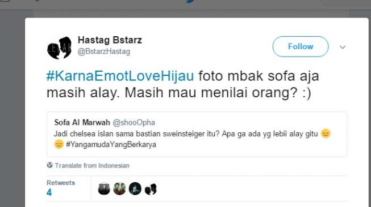Open the third retweeter's dark avatar

point(135,189)
